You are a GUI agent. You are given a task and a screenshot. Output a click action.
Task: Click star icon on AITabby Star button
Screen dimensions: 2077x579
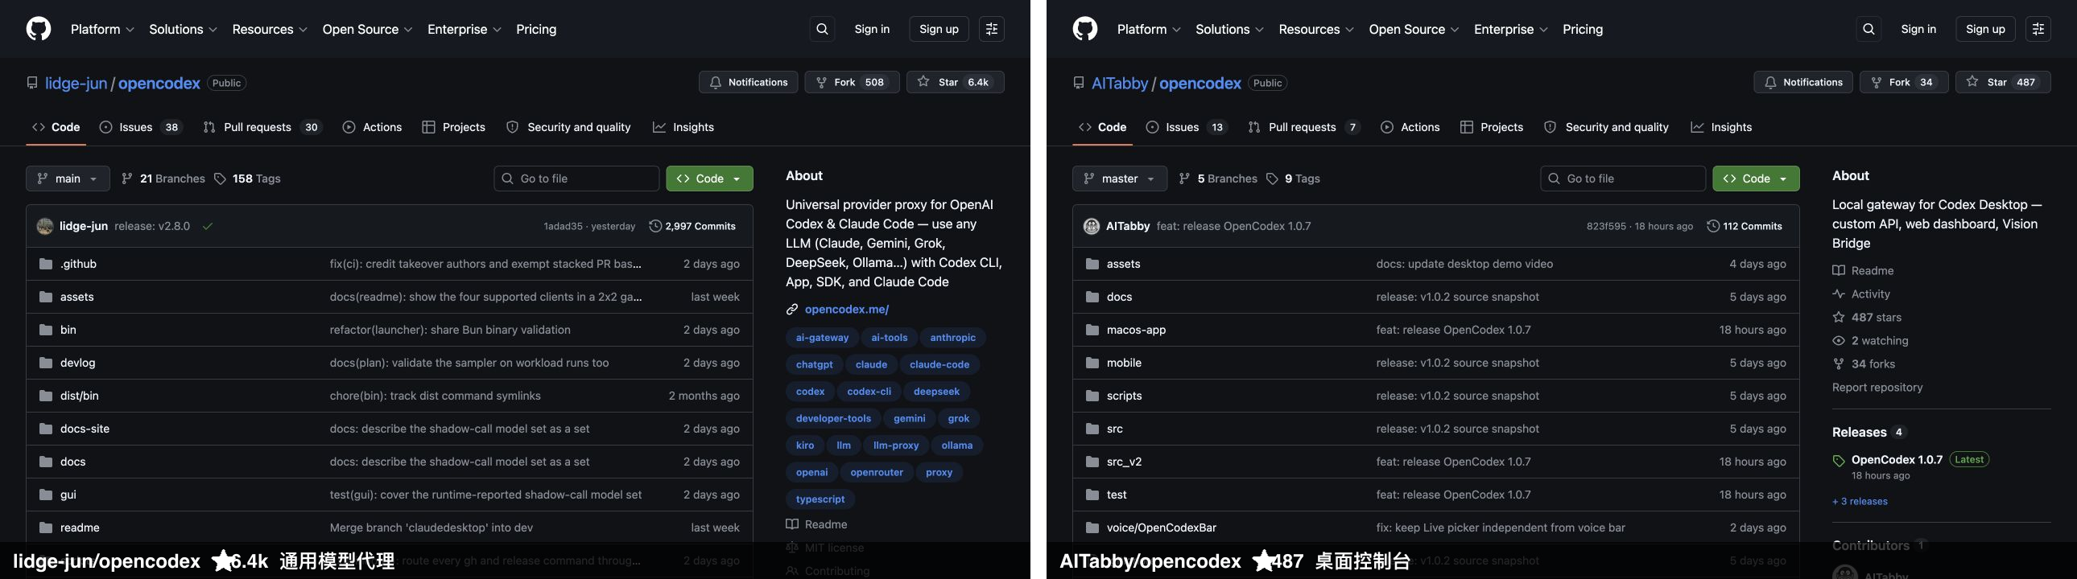pyautogui.click(x=1972, y=82)
